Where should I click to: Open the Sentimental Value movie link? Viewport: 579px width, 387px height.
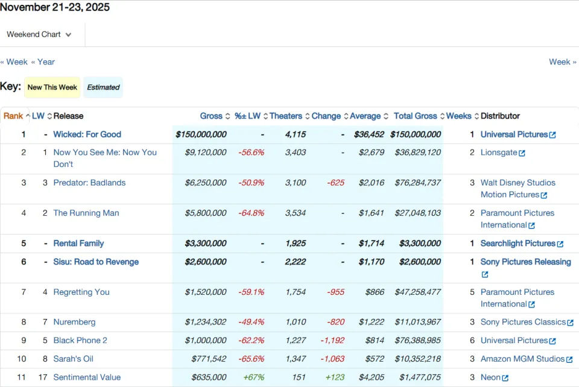[x=87, y=377]
